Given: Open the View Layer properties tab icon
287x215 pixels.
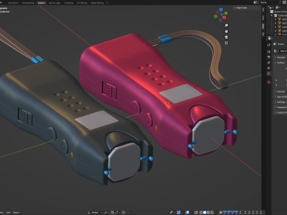Looking at the screenshot, I should coord(269,63).
